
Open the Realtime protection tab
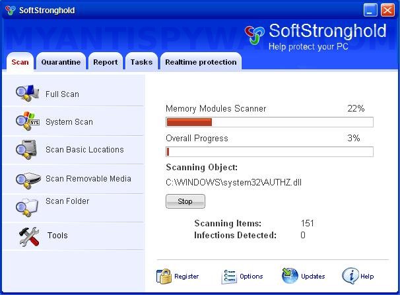(201, 62)
